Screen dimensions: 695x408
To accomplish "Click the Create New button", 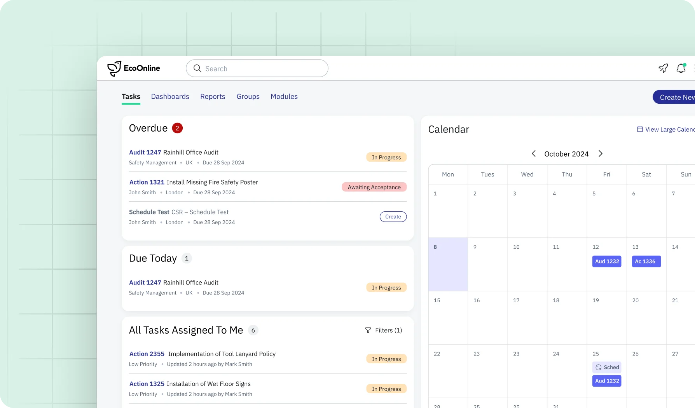I will coord(678,97).
